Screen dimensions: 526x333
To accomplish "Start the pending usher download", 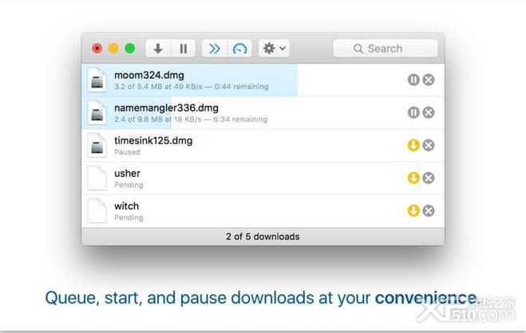I will (413, 178).
